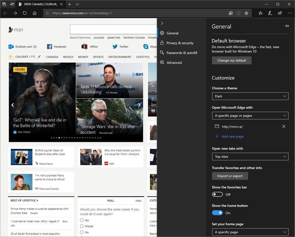Expand the Choose a theme dropdown

tap(250, 96)
